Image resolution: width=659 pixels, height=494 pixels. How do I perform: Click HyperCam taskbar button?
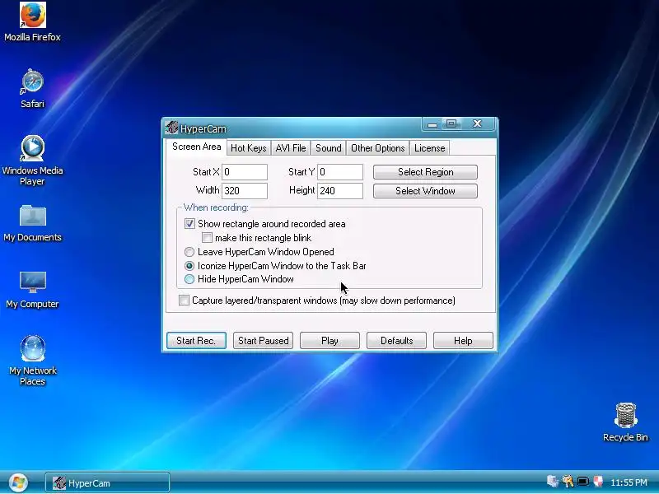pyautogui.click(x=108, y=482)
